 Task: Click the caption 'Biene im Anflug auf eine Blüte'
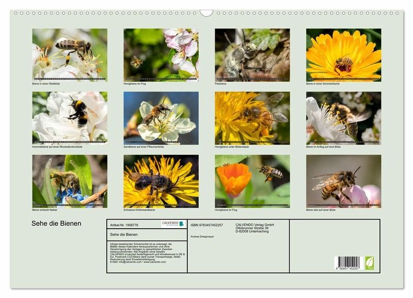[x=324, y=147]
